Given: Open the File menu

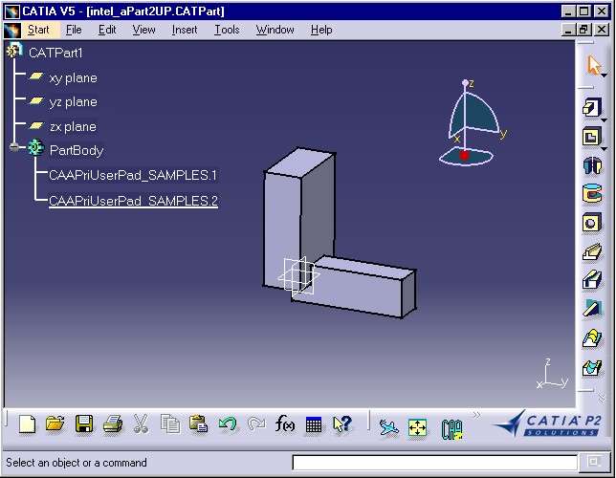Looking at the screenshot, I should click(74, 30).
